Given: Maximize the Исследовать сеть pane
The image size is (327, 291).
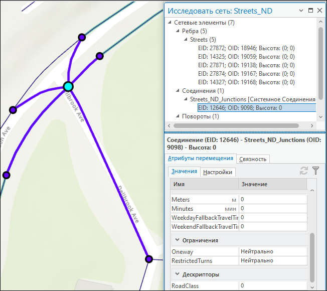Looking at the screenshot, I should point(310,10).
